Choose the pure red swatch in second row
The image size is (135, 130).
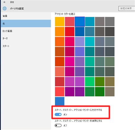(x=69, y=32)
